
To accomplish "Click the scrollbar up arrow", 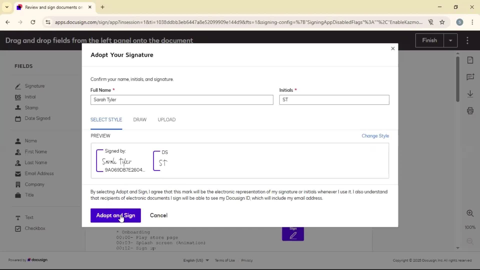I will point(458,53).
